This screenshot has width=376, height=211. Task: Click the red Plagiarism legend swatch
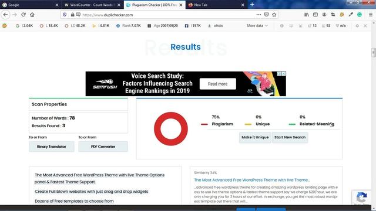coord(204,124)
